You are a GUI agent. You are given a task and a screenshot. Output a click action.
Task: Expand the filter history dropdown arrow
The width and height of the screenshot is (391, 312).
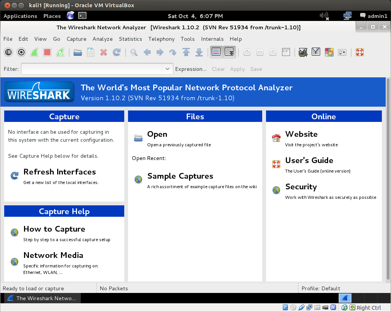(168, 69)
